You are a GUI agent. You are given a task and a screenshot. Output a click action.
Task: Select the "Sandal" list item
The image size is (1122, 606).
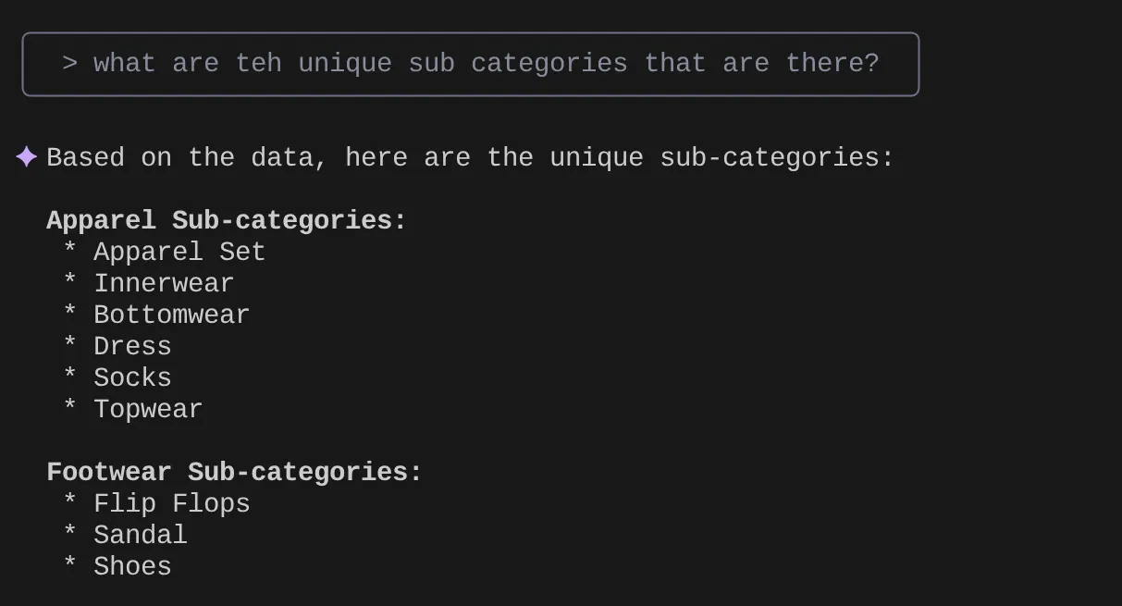[x=141, y=535]
